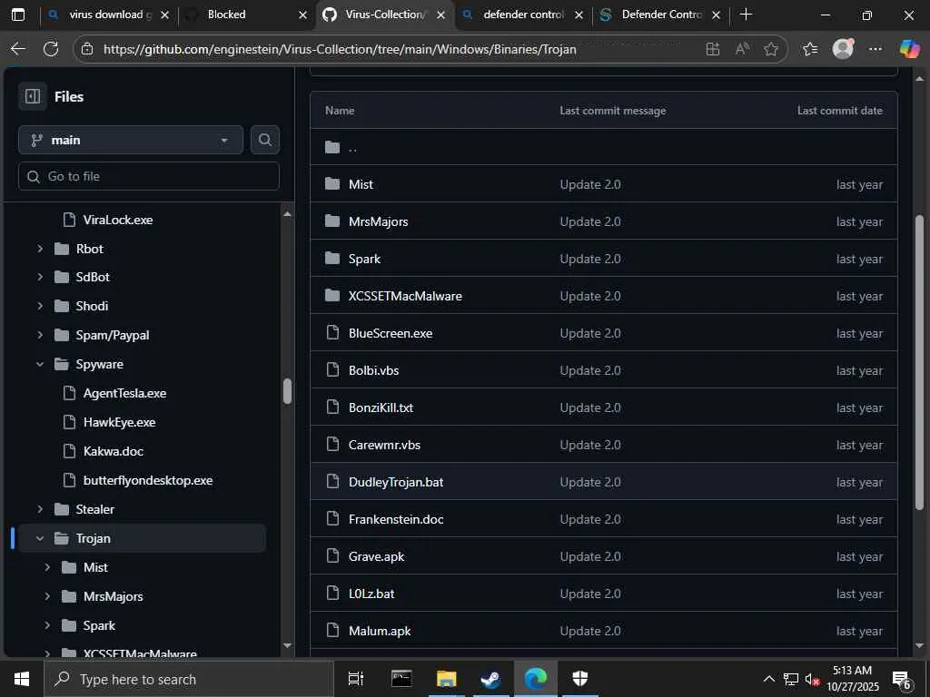Click the taskbar clock and date

[x=852, y=679]
